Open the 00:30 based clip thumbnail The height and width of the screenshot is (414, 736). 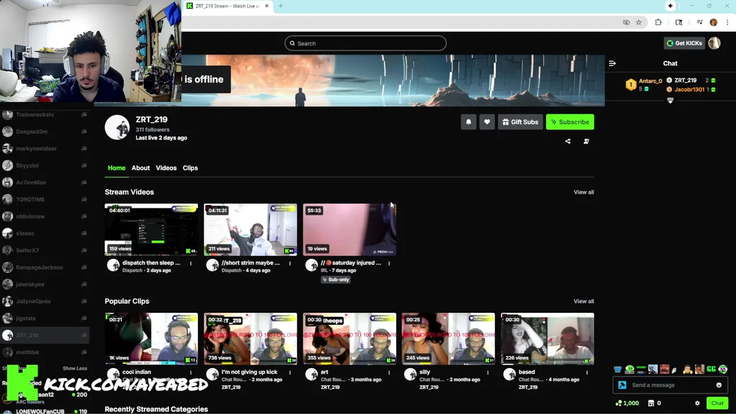(x=547, y=339)
